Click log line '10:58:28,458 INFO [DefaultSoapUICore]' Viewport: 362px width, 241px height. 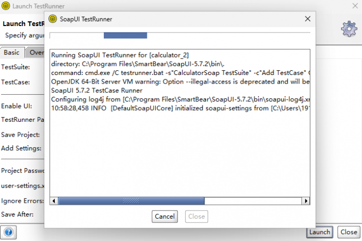coord(180,108)
